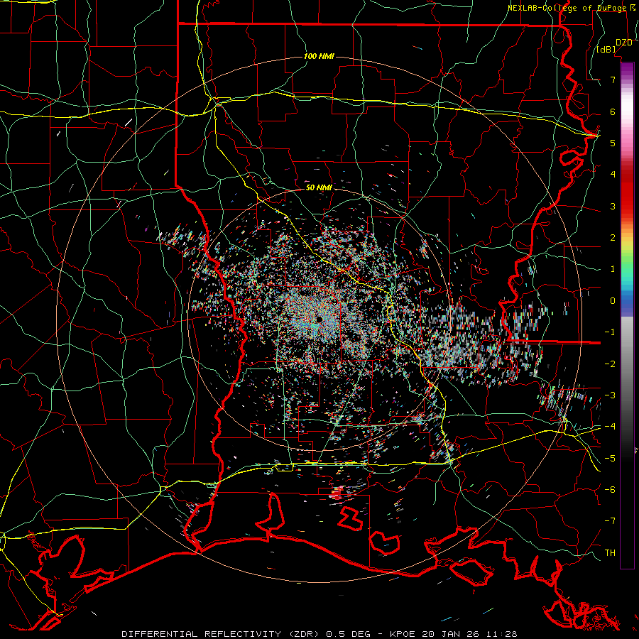Click the "[dB]" unit label above the scale
This screenshot has width=639, height=639.
click(x=606, y=49)
